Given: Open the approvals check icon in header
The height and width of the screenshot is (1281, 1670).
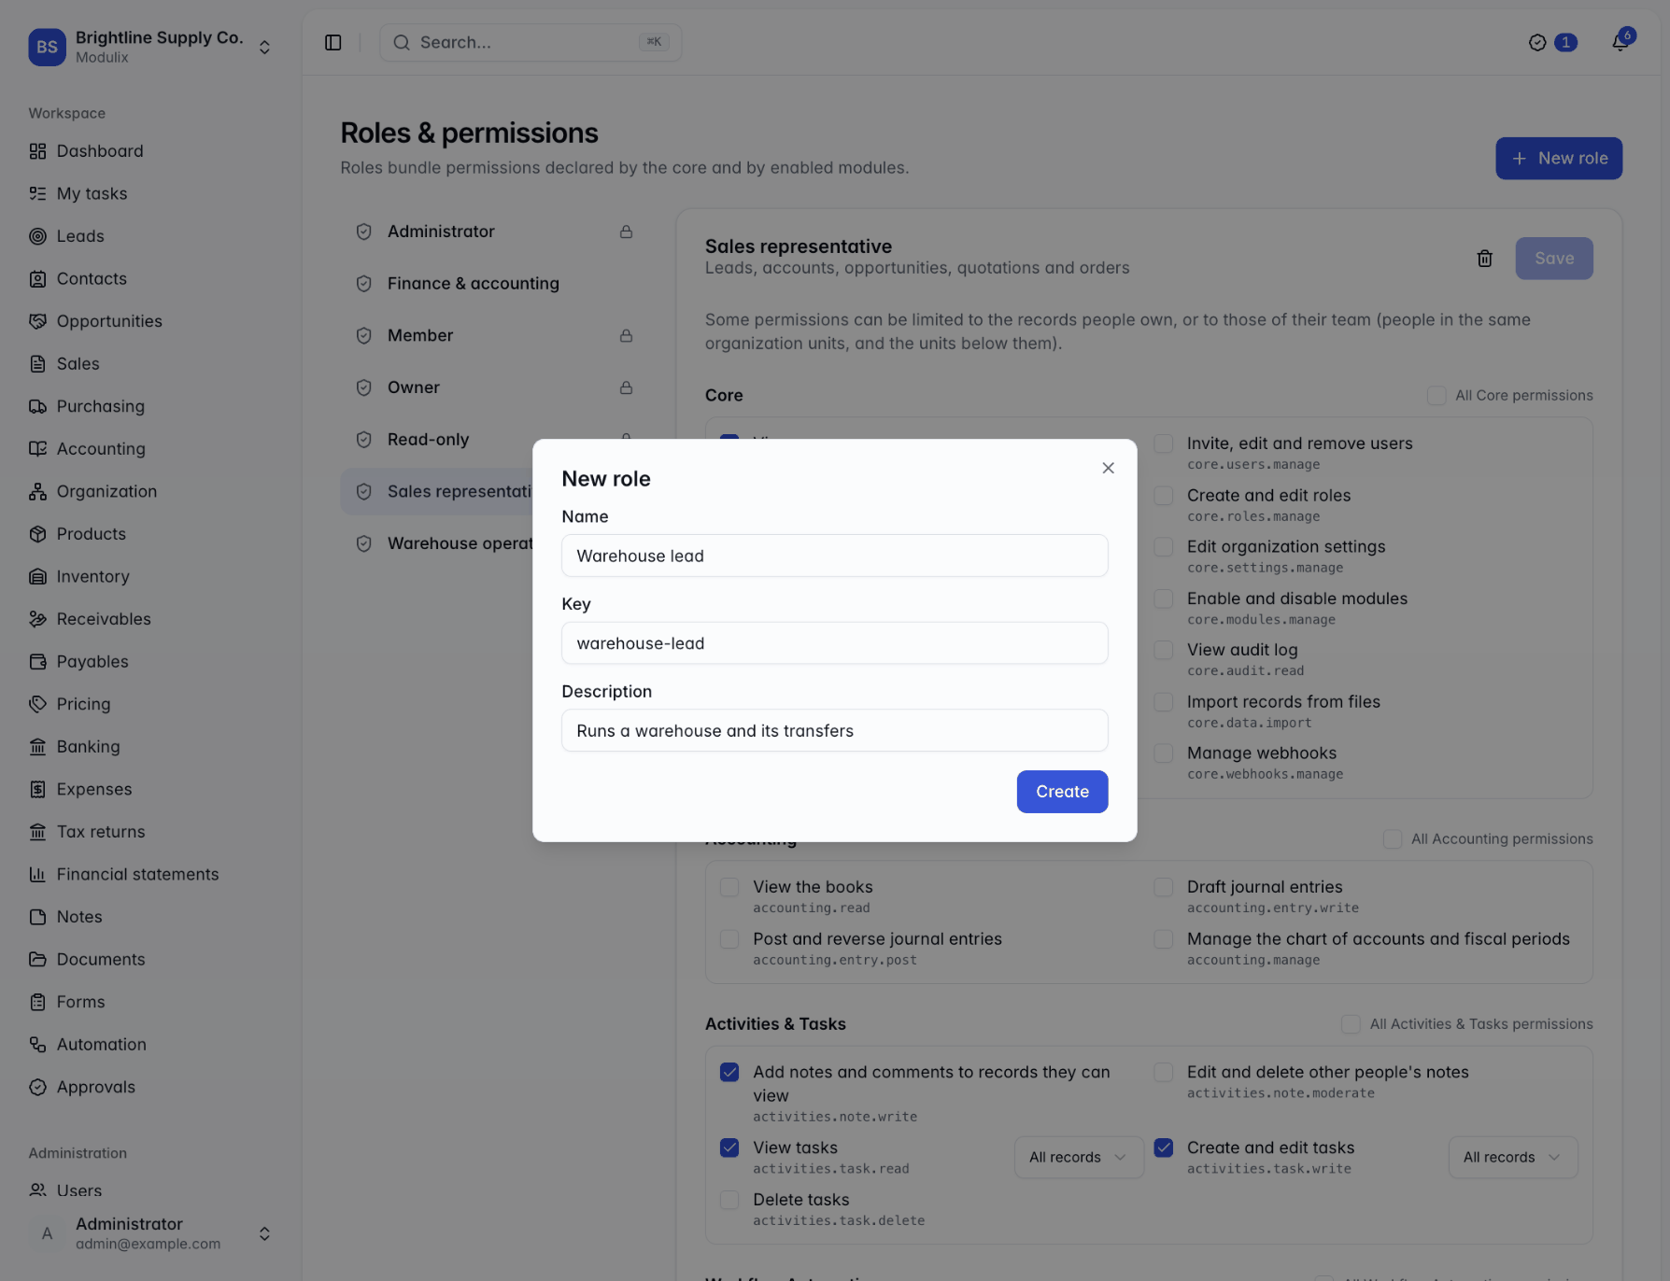Looking at the screenshot, I should 1537,42.
